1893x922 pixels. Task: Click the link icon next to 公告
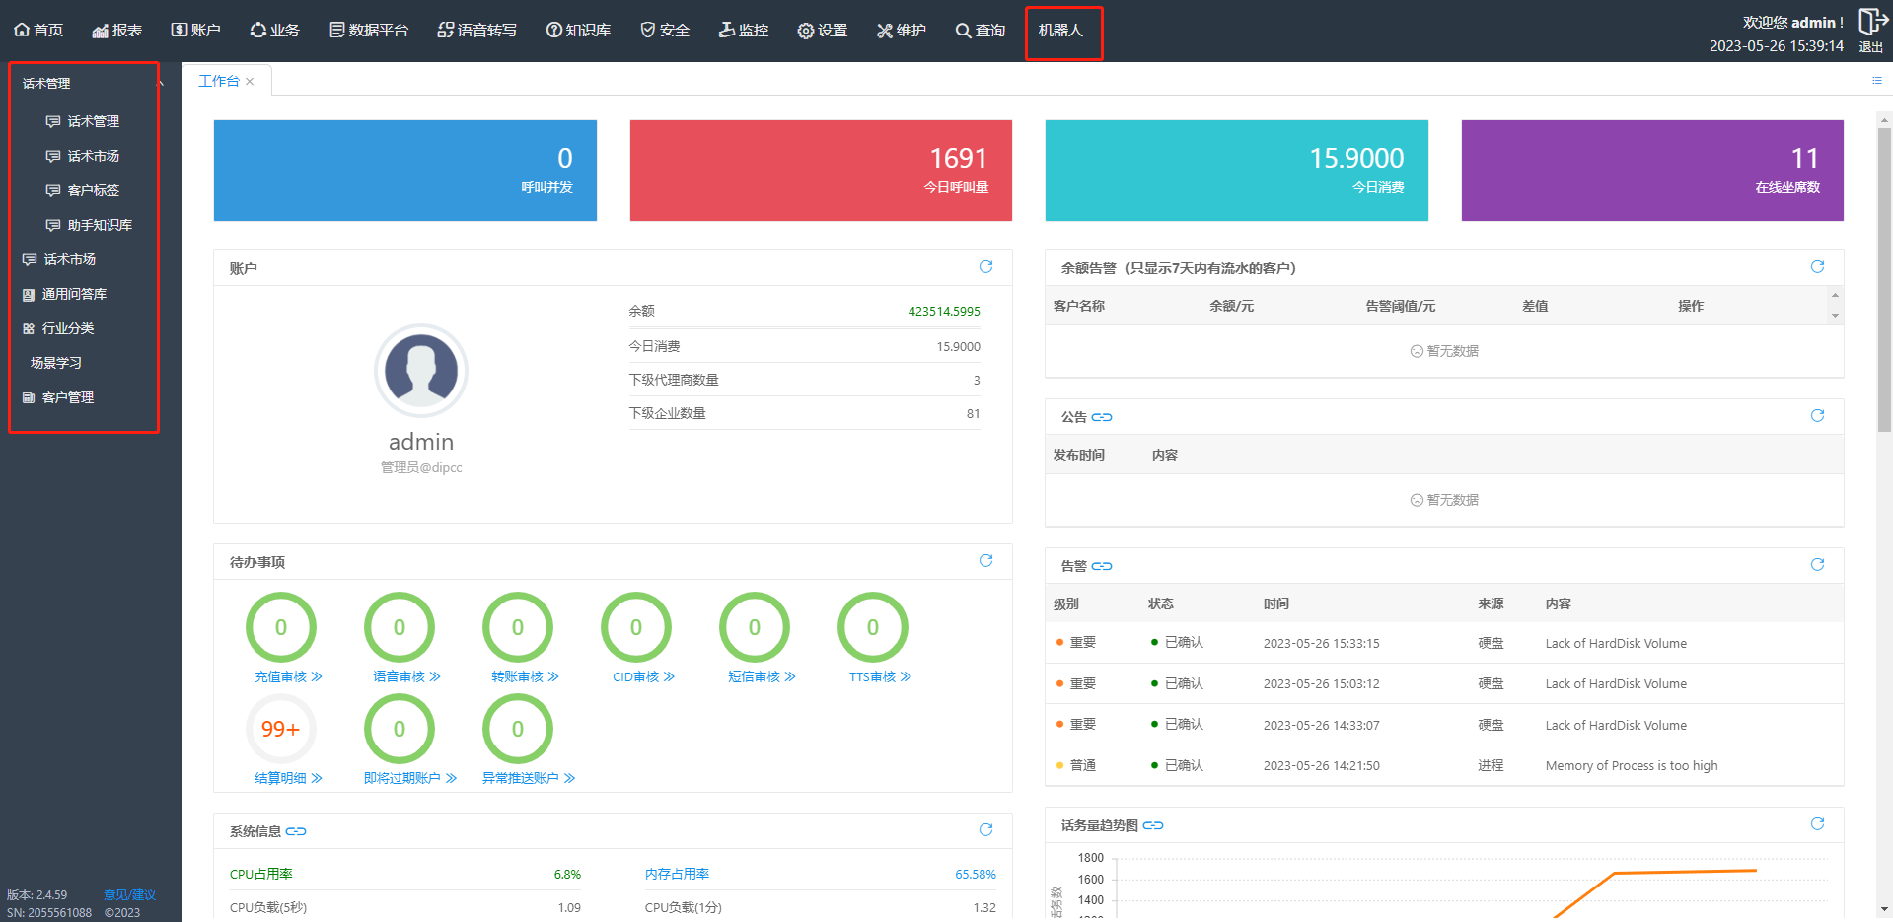1102,417
